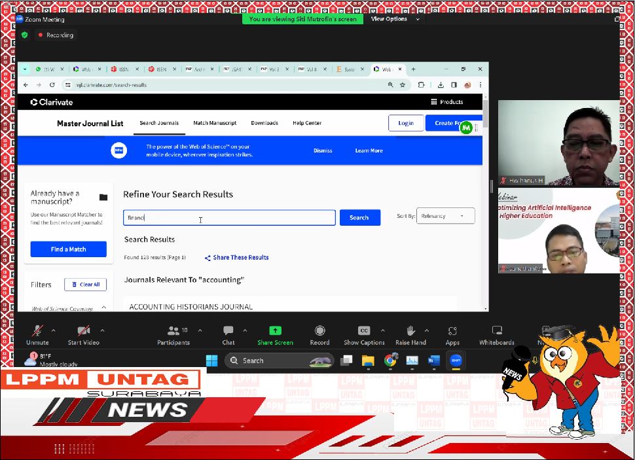The image size is (635, 460).
Task: Open the View Options dropdown
Action: tap(395, 19)
